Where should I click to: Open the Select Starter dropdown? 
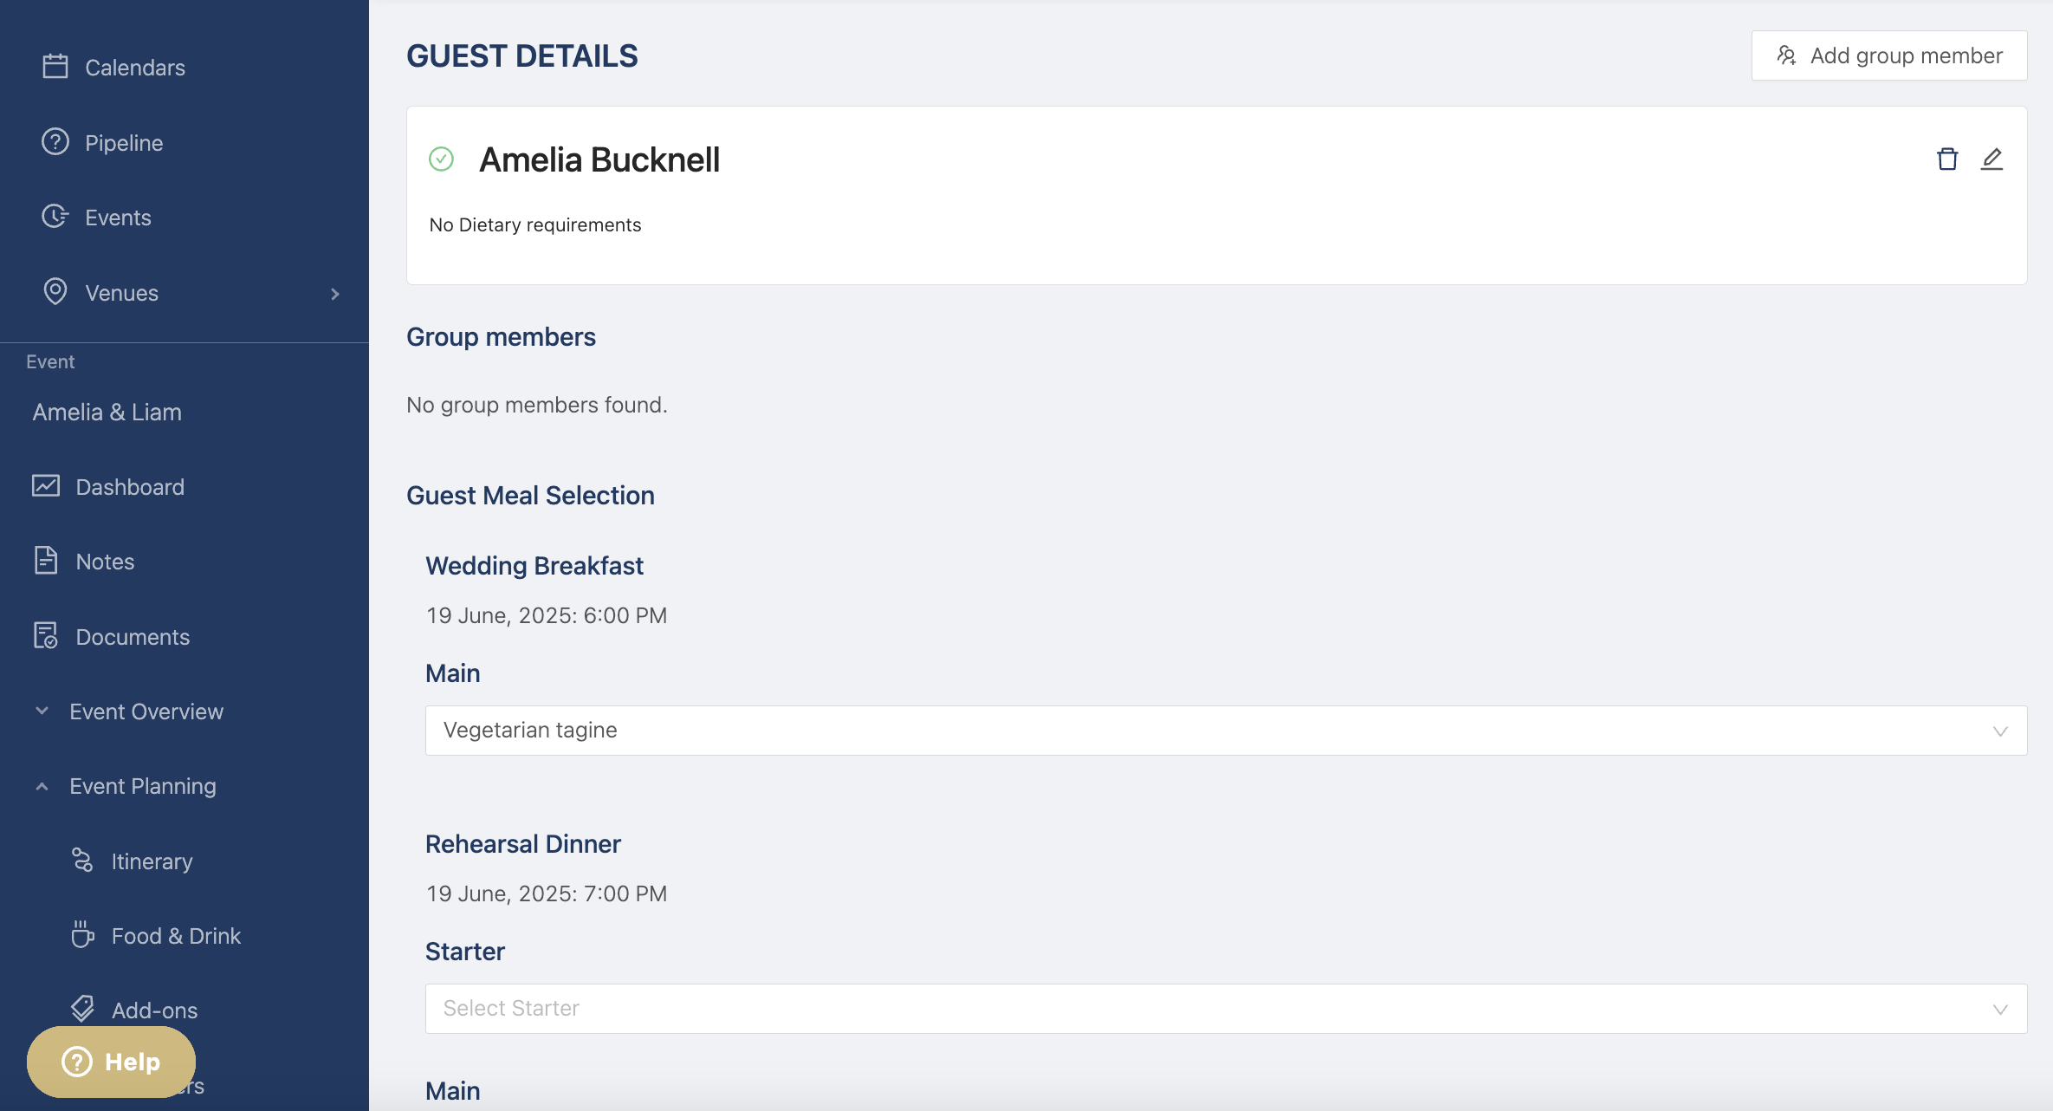click(x=1225, y=1009)
